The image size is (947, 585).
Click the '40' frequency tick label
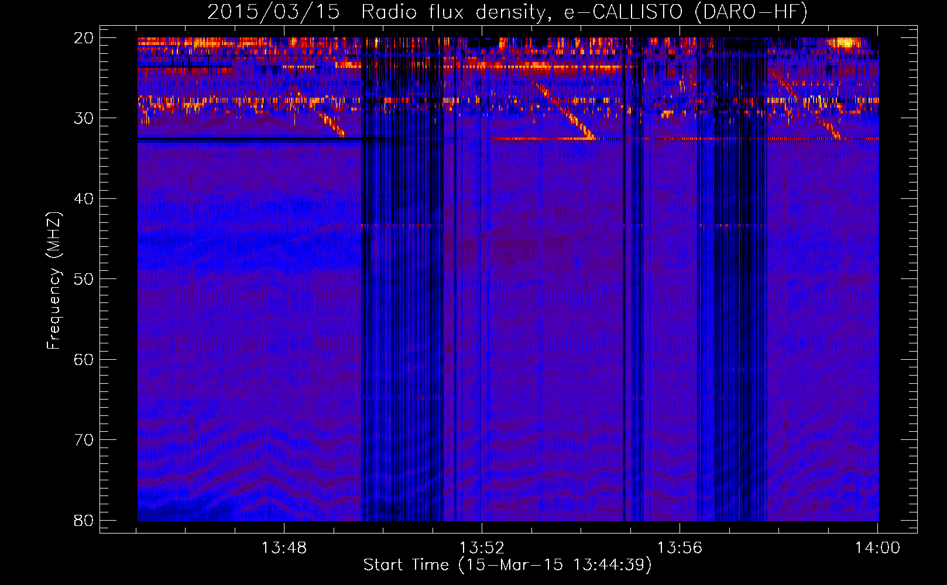84,199
